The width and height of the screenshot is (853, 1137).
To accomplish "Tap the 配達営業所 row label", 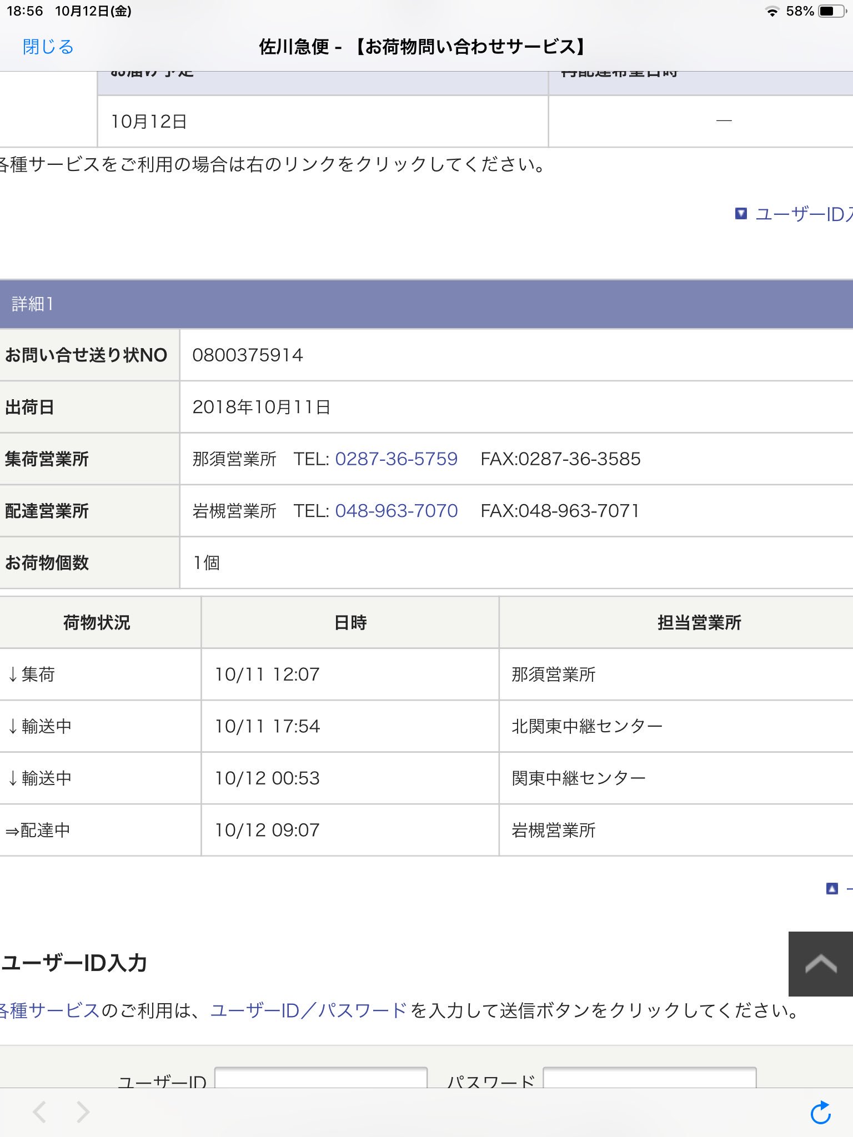I will point(47,511).
